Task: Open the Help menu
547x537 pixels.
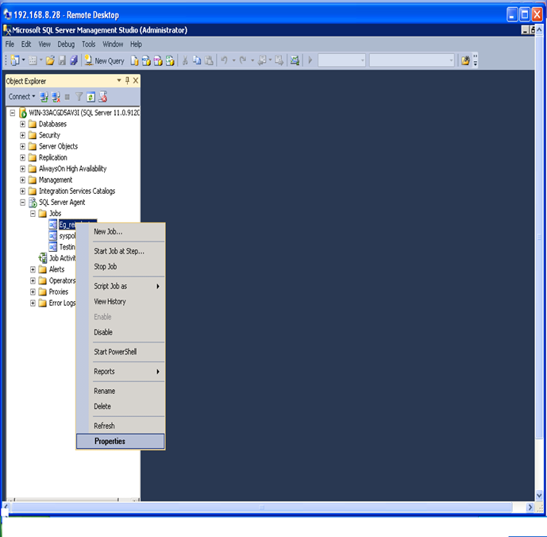Action: [x=136, y=44]
